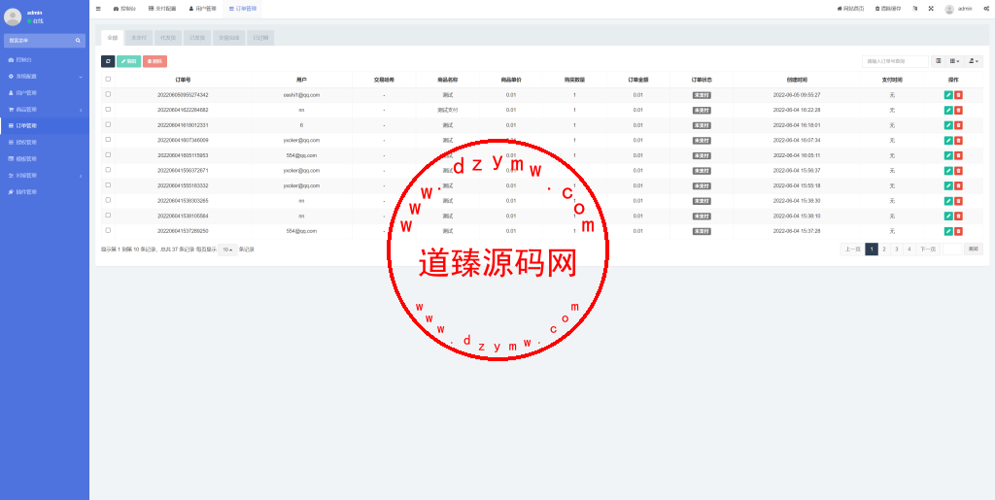This screenshot has height=500, width=995.
Task: Enter fullscreen using the expand icon in the top bar
Action: pyautogui.click(x=931, y=9)
